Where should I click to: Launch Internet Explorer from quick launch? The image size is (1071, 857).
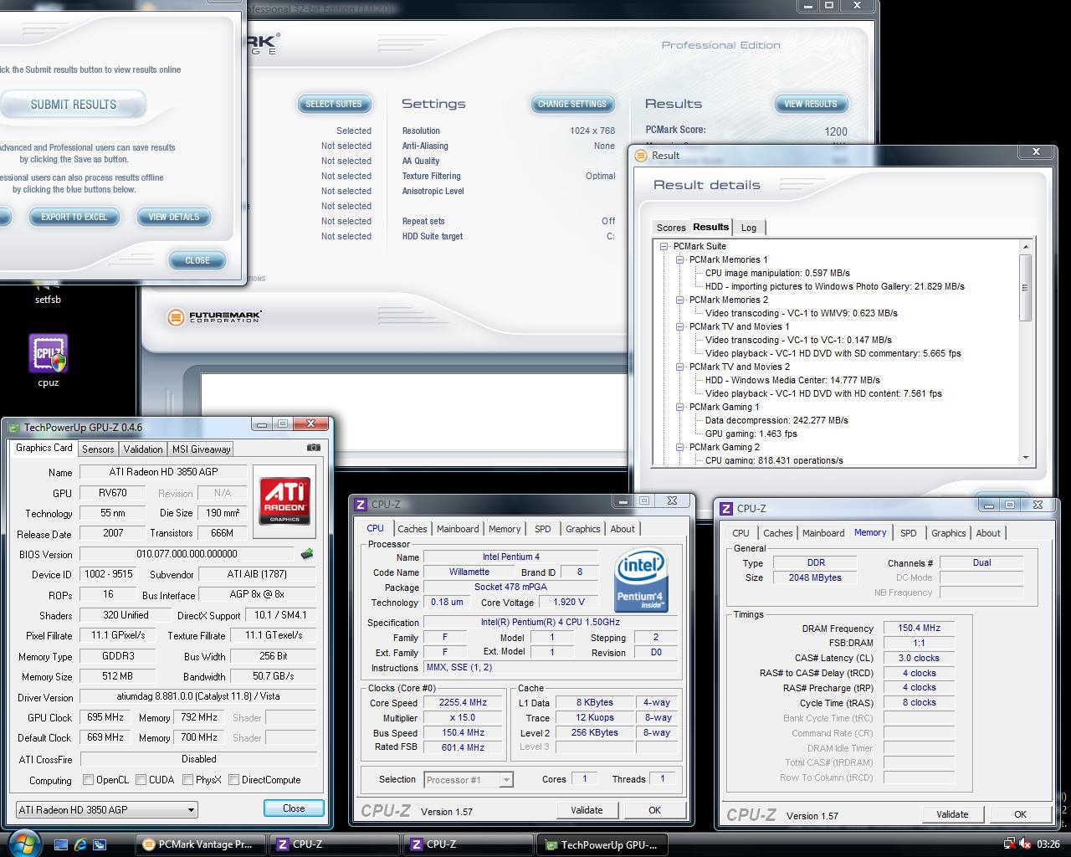(80, 844)
